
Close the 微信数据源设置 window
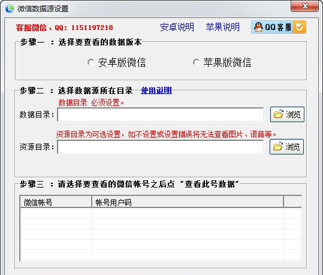tap(304, 6)
